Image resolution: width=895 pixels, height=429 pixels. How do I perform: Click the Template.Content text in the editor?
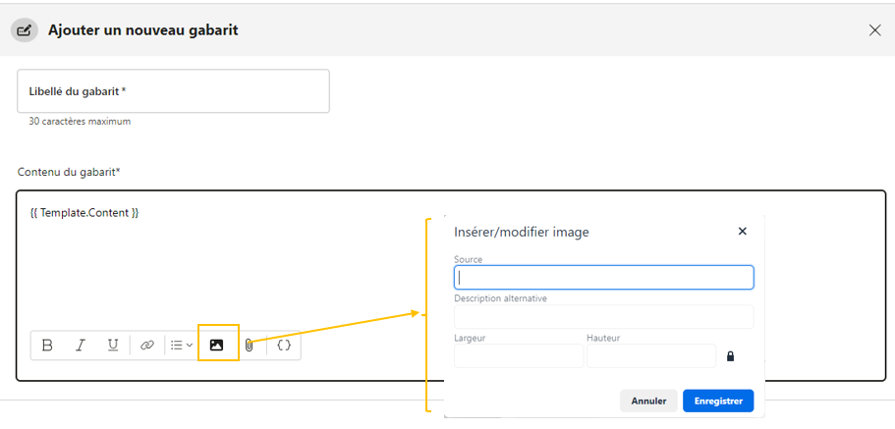coord(84,212)
